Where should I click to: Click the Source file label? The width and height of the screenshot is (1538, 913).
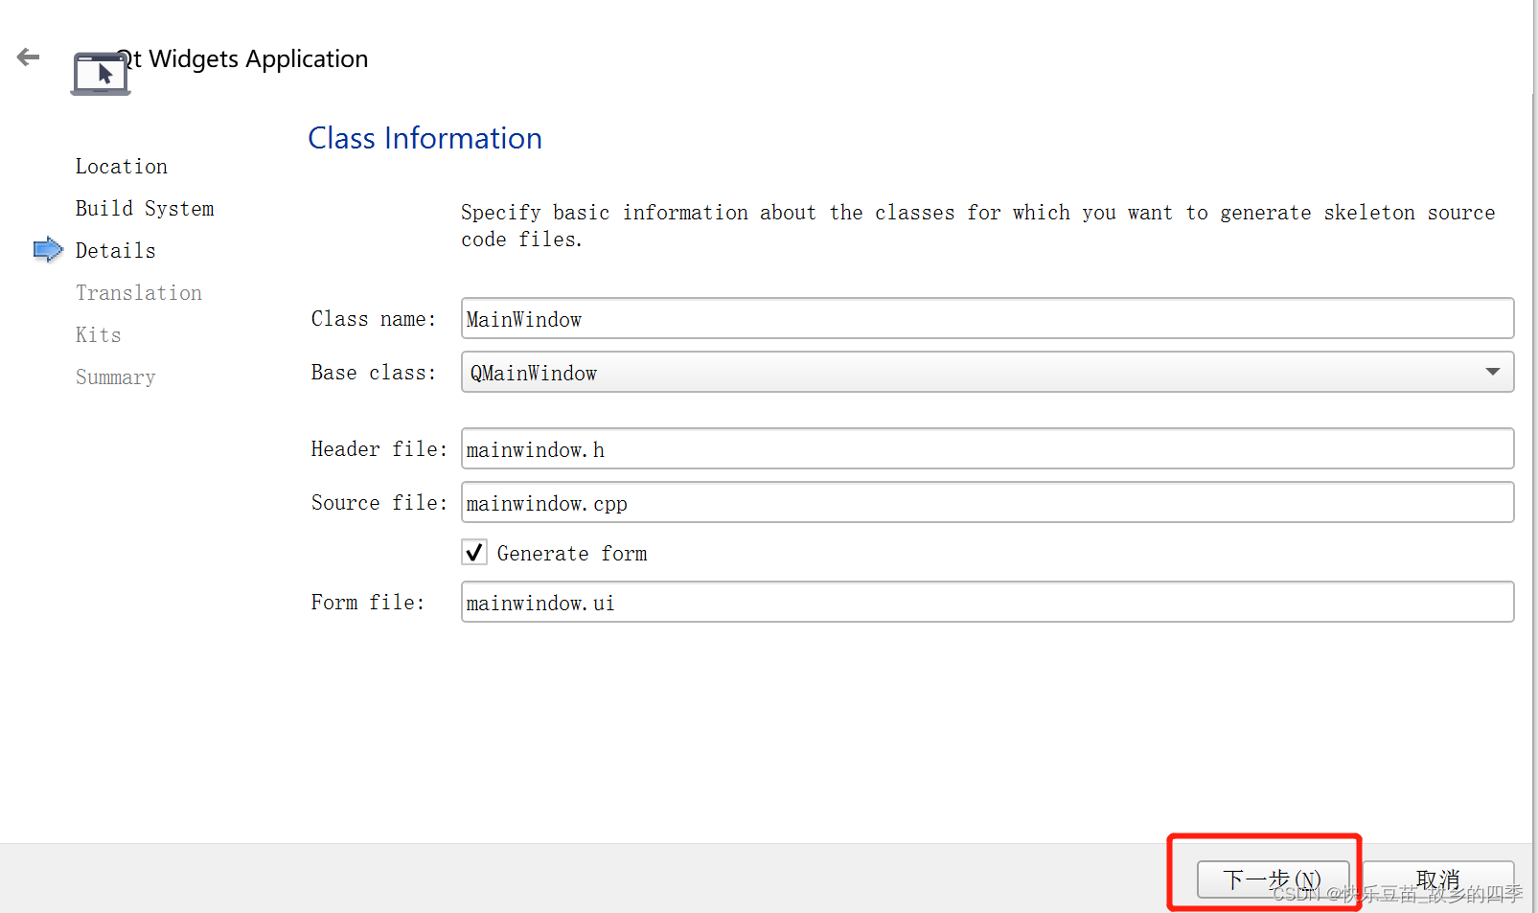coord(379,503)
